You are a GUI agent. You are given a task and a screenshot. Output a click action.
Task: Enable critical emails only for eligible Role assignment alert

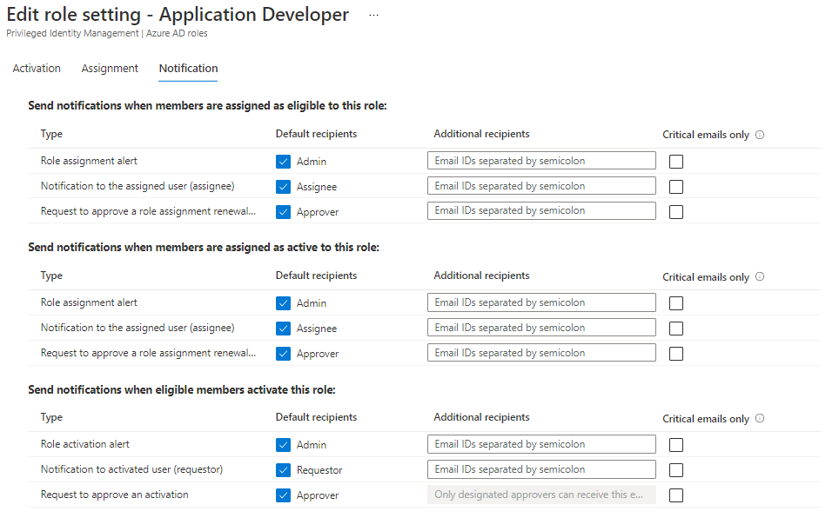tap(676, 162)
